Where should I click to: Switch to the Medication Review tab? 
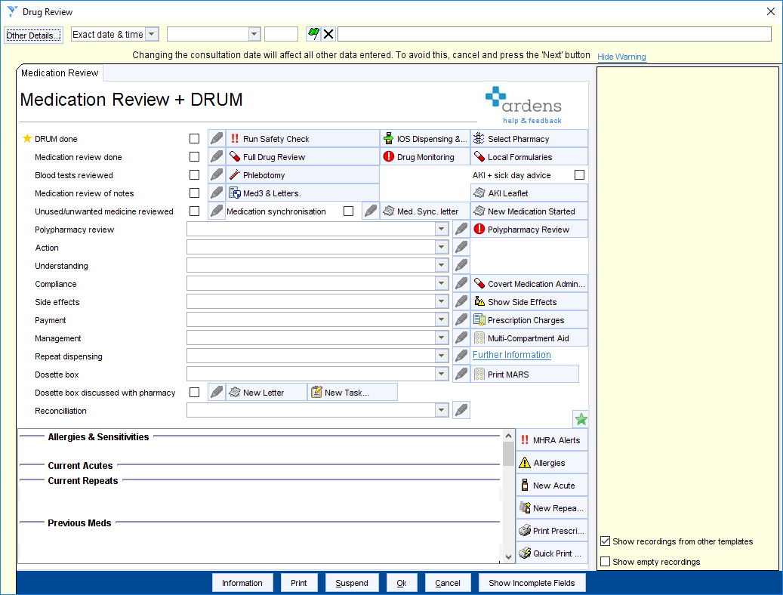pos(59,73)
